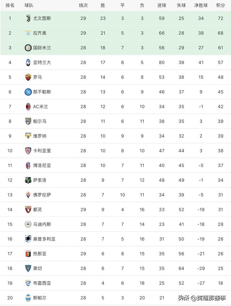Image resolution: width=231 pixels, height=306 pixels.
Task: Click the AC Milan crest
Action: [x=28, y=106]
